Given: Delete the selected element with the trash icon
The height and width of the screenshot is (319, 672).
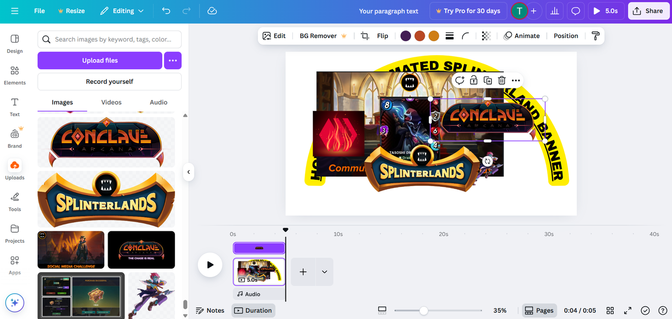Looking at the screenshot, I should (502, 80).
